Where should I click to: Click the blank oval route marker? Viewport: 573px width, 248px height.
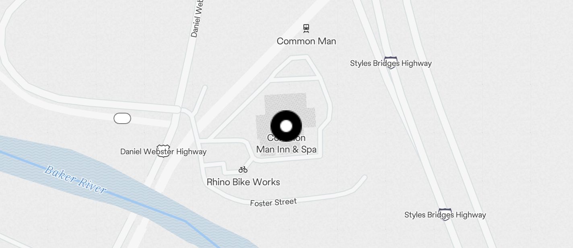[122, 118]
